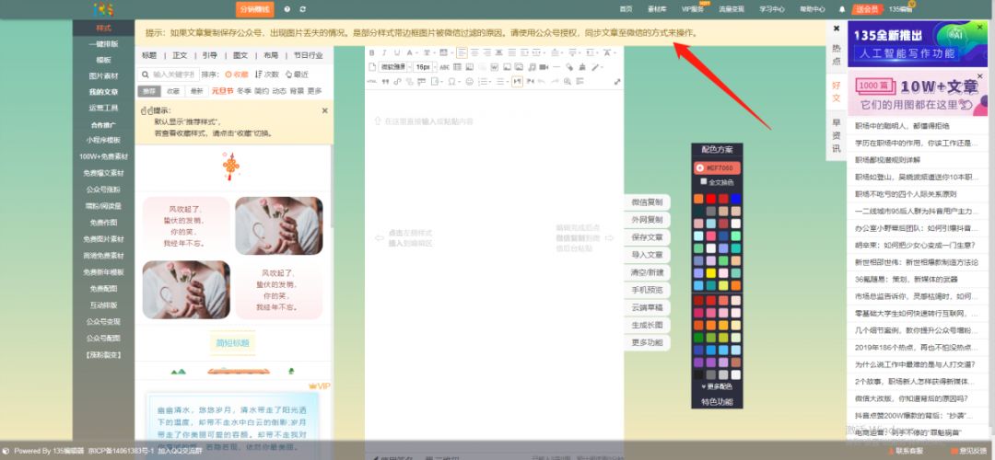Click the 保存文章 button
Viewport: 995px width, 460px height.
647,237
